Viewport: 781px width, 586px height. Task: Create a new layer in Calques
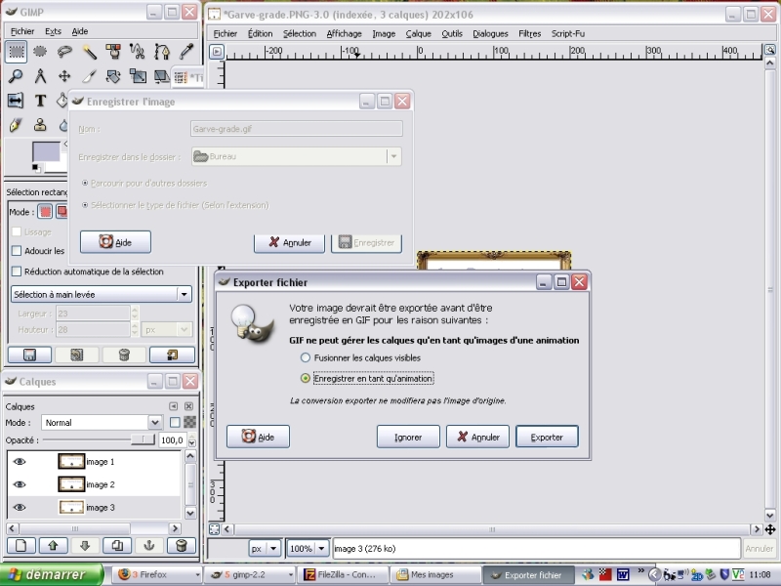point(21,546)
